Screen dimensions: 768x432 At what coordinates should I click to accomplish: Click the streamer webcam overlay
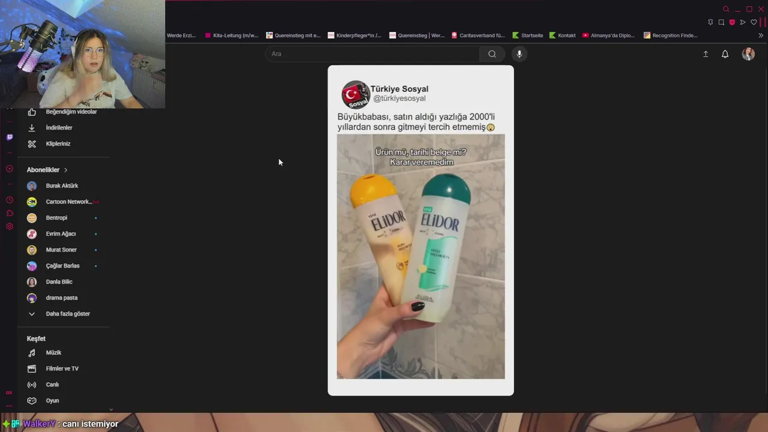tap(82, 54)
